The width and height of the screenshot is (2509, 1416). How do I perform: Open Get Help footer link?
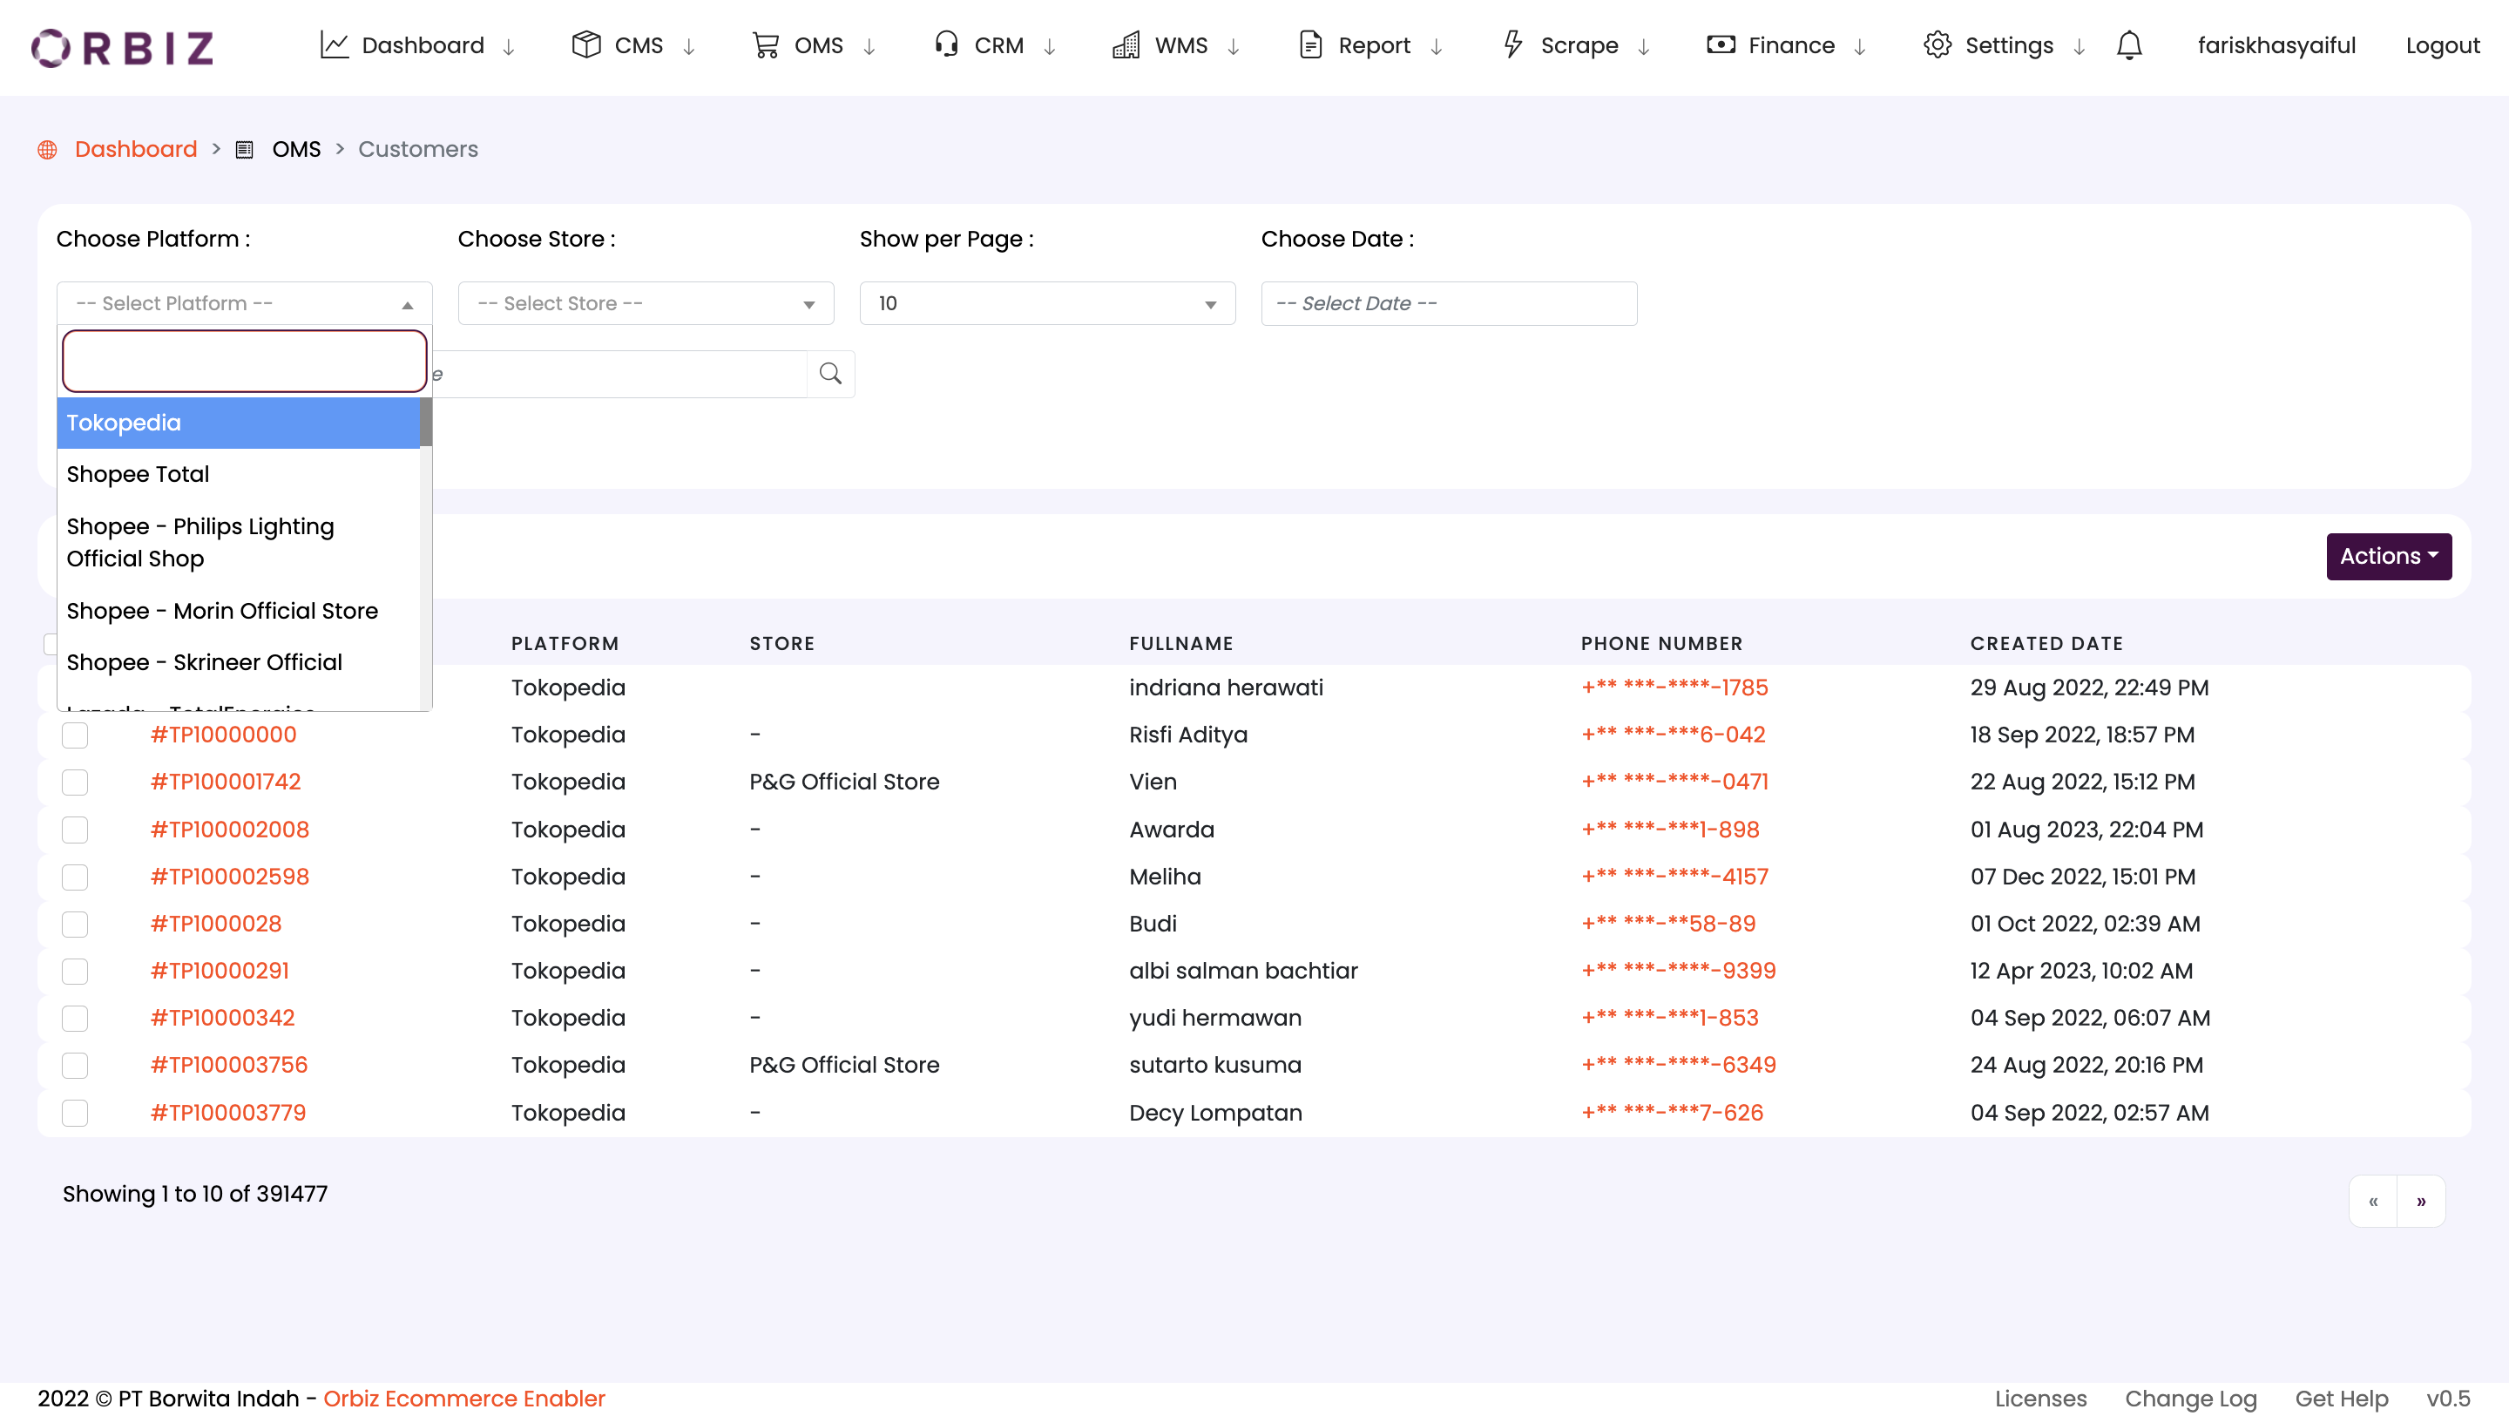tap(2342, 1399)
